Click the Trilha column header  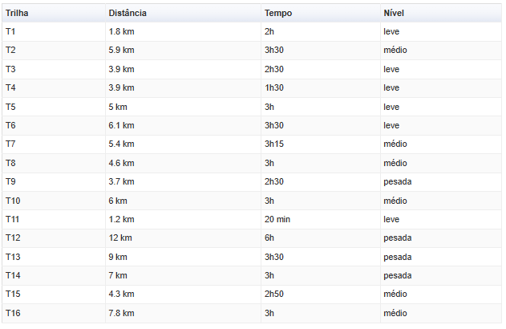pyautogui.click(x=54, y=13)
